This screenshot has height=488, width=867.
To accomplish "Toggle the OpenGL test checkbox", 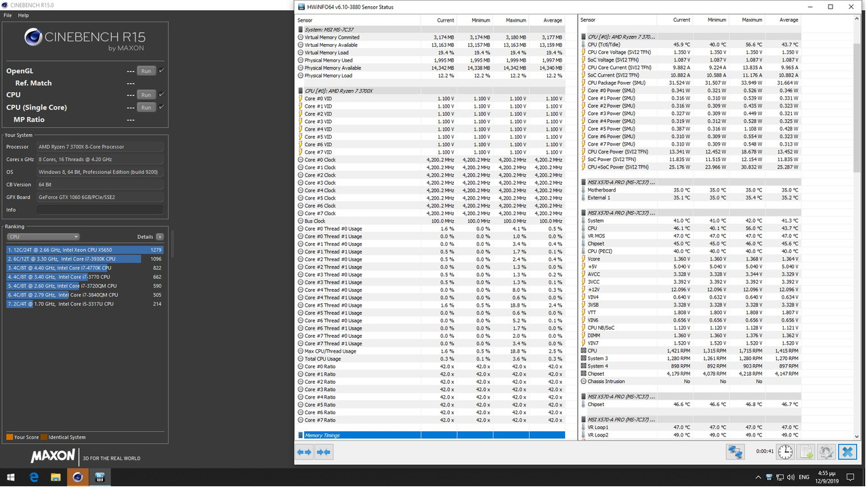I will [x=161, y=70].
